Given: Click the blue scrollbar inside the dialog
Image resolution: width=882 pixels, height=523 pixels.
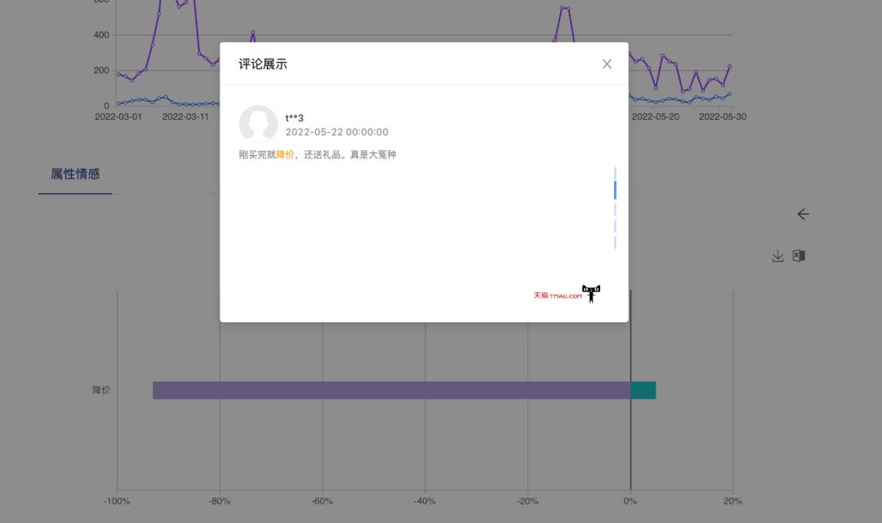Looking at the screenshot, I should tap(615, 188).
